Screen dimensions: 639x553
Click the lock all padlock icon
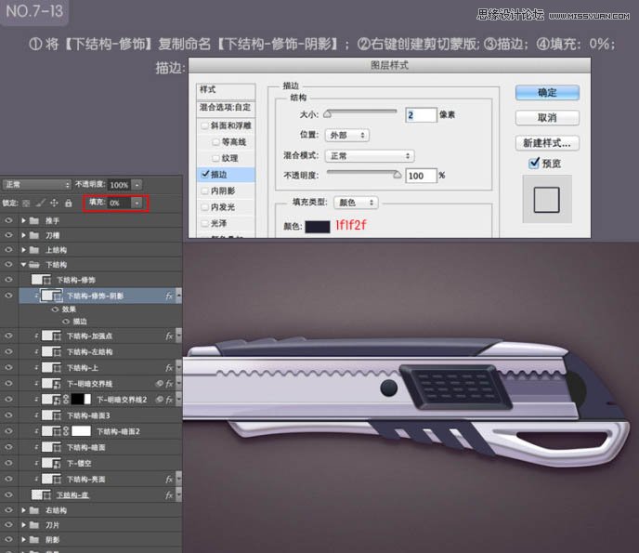[x=69, y=203]
